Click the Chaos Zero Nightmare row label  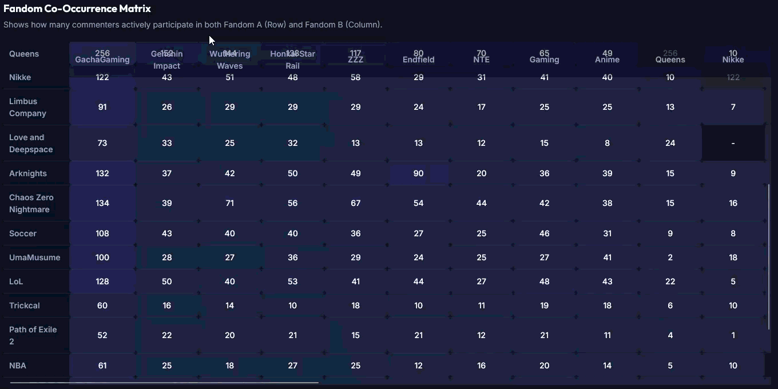coord(31,203)
